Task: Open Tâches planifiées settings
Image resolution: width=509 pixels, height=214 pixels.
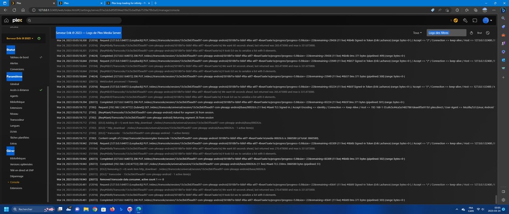Action: click(x=20, y=138)
